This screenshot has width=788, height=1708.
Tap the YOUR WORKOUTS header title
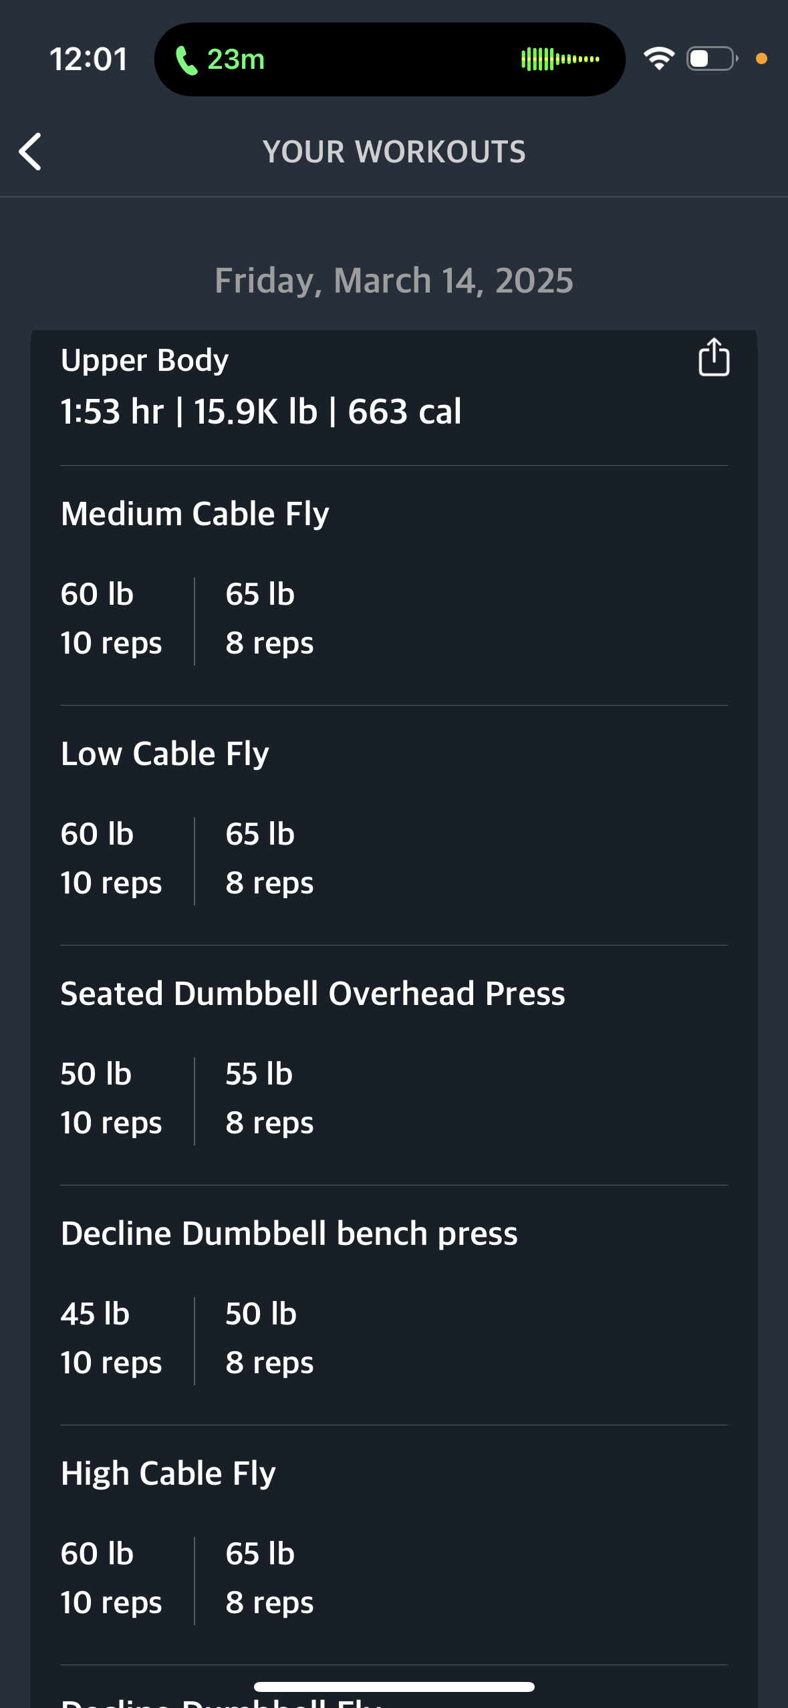coord(394,152)
